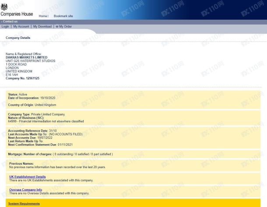This screenshot has width=267, height=207.
Task: Click the Companies House title text
Action: tap(17, 14)
